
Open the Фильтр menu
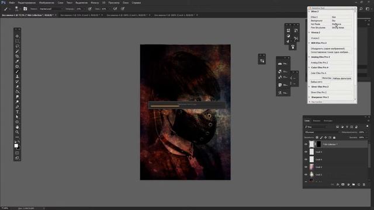click(x=95, y=2)
